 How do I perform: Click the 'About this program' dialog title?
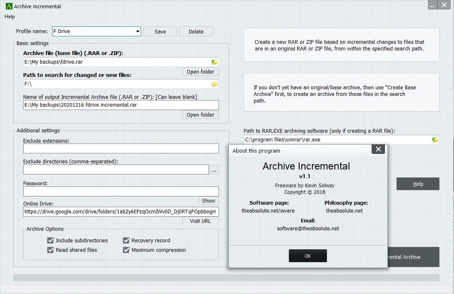tap(256, 151)
